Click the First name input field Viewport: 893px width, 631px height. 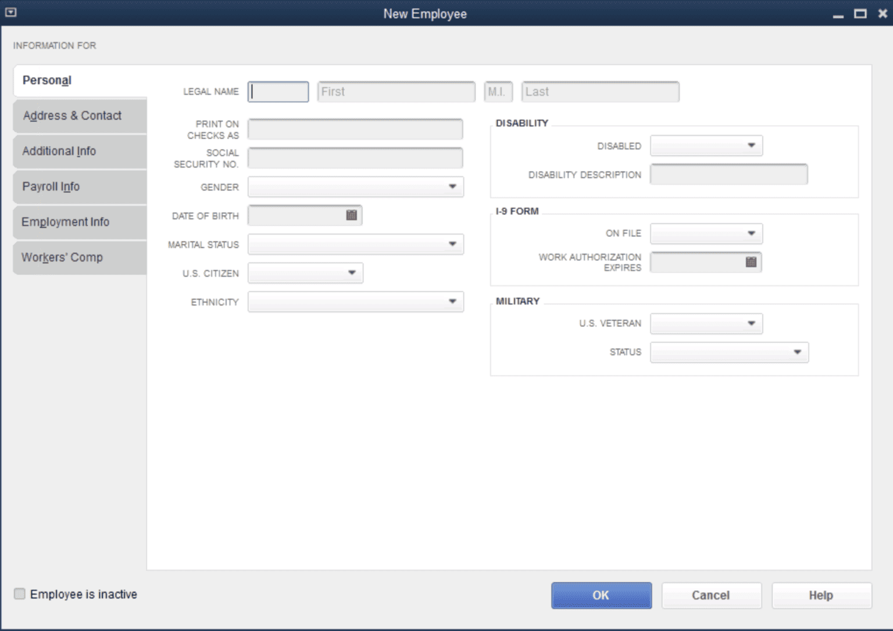(396, 91)
